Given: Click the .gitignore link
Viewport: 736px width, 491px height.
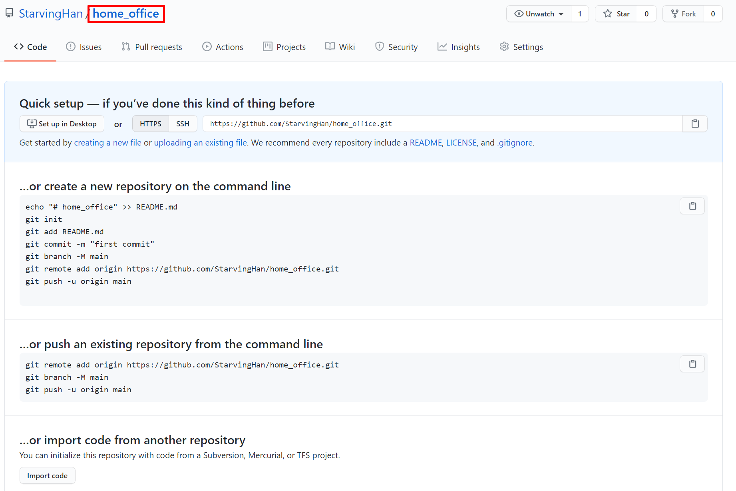Looking at the screenshot, I should tap(515, 143).
